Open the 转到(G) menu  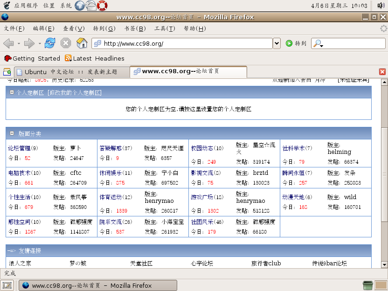coord(104,28)
